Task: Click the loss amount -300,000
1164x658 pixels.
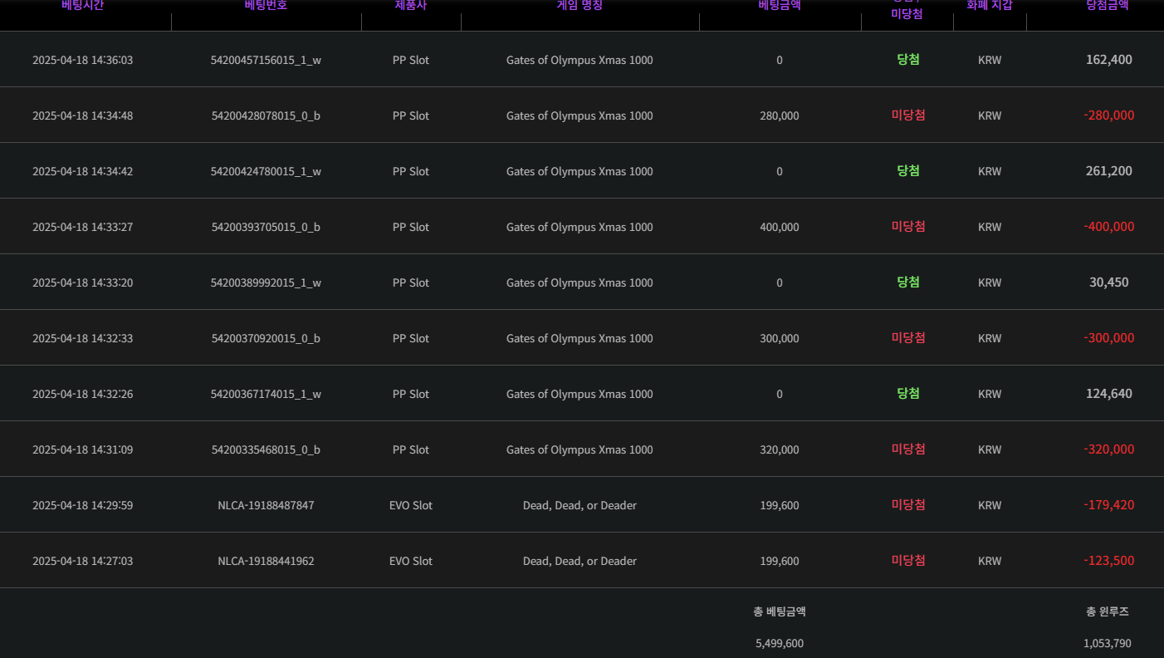Action: tap(1108, 338)
